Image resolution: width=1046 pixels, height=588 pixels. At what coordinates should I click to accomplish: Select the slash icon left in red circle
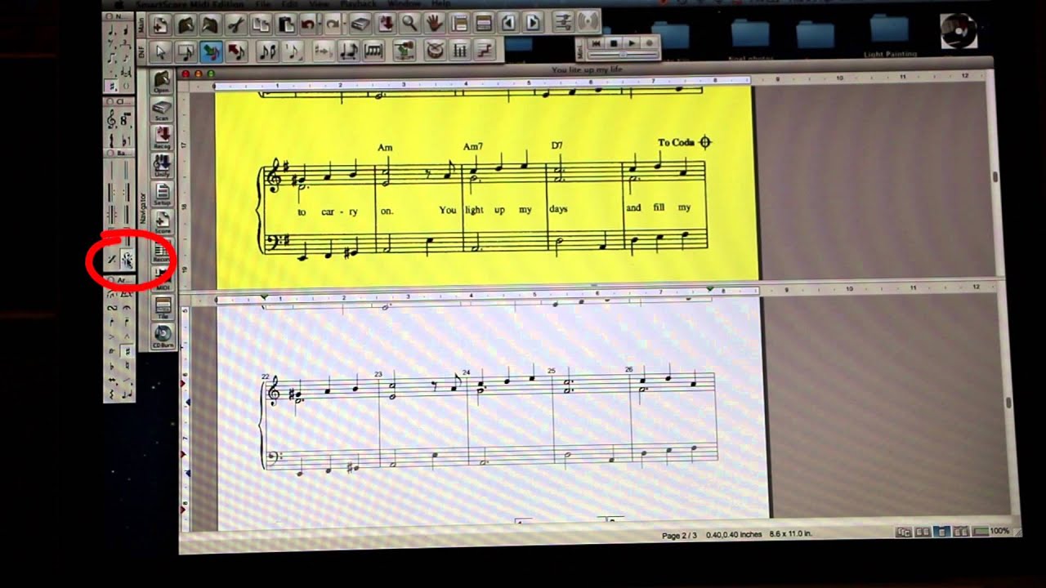[112, 260]
